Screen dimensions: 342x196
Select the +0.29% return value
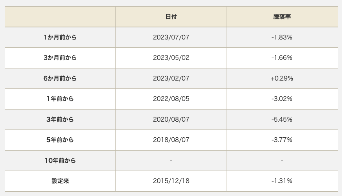coord(282,79)
